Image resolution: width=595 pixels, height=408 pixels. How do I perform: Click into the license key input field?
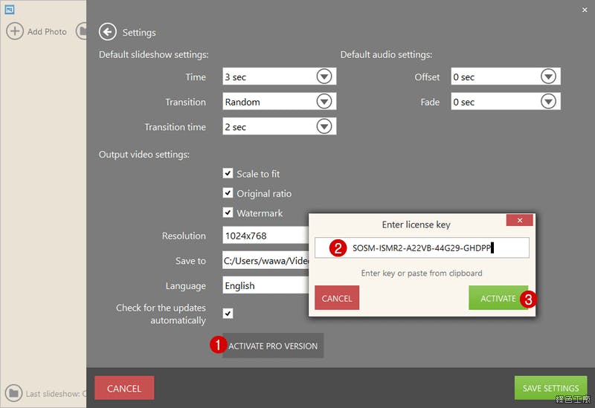click(422, 248)
